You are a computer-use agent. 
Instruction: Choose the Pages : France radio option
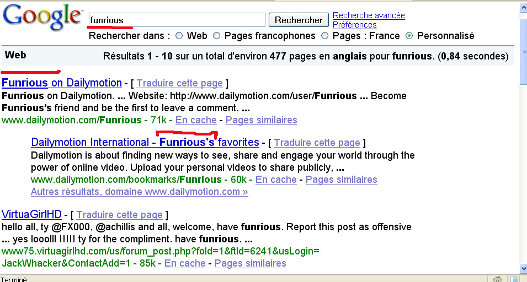[x=324, y=36]
